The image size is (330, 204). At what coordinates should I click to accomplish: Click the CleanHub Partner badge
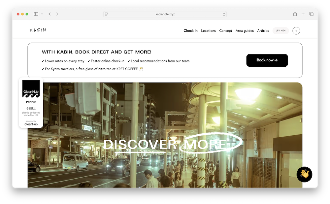(31, 103)
